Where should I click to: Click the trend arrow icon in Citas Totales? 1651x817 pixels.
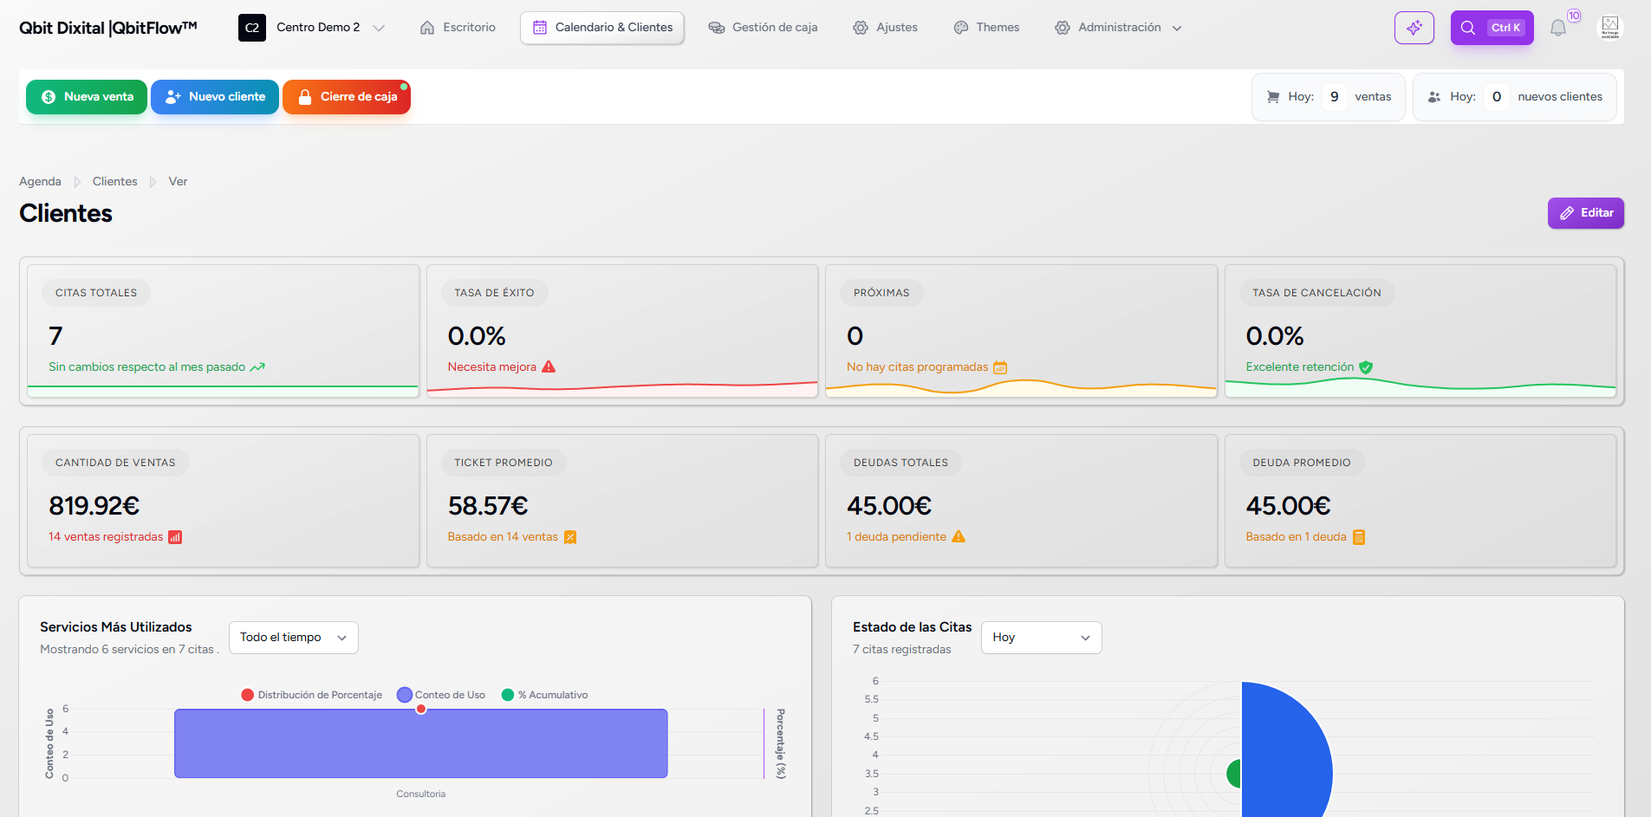point(257,367)
